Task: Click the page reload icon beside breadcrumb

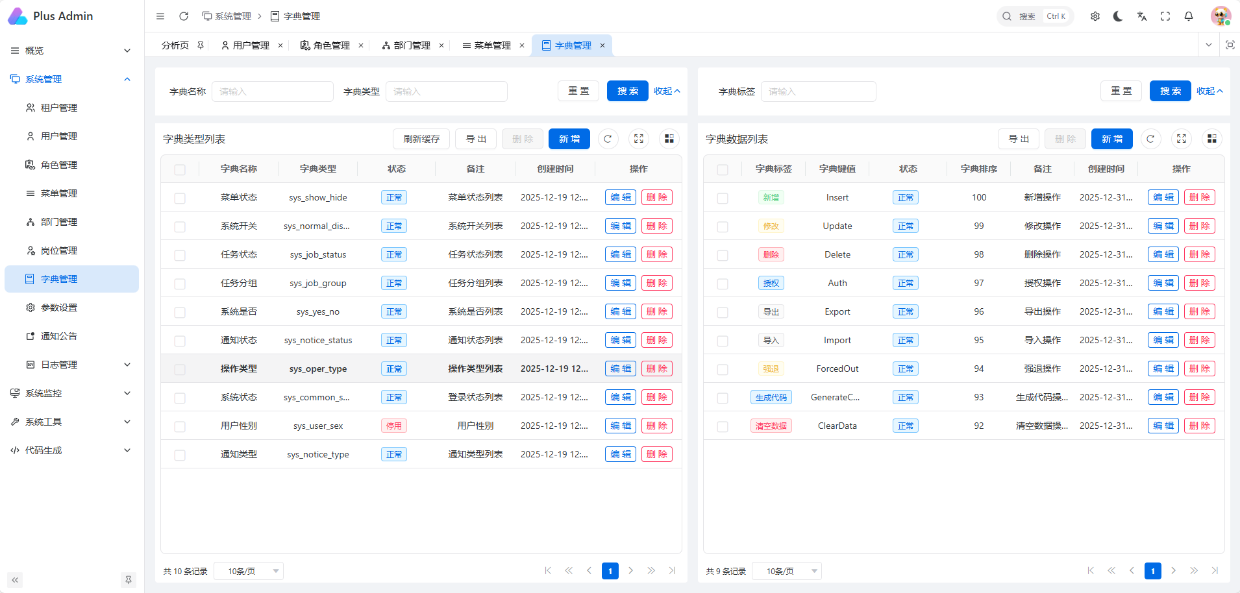Action: (184, 16)
